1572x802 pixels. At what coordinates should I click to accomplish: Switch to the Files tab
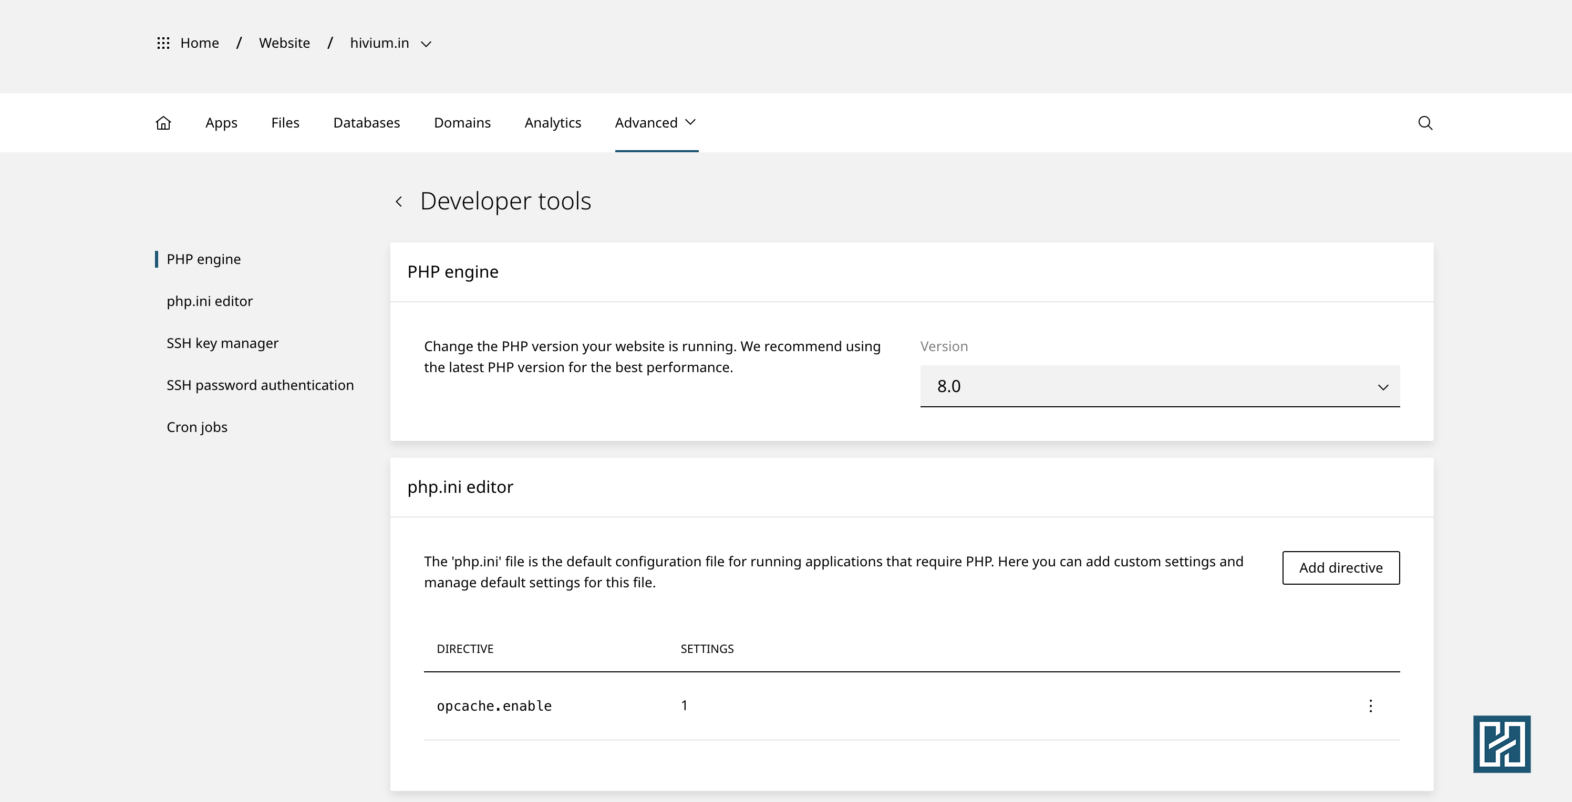tap(285, 122)
